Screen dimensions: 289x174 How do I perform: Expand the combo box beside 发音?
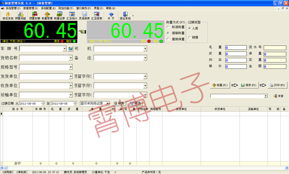point(265,96)
